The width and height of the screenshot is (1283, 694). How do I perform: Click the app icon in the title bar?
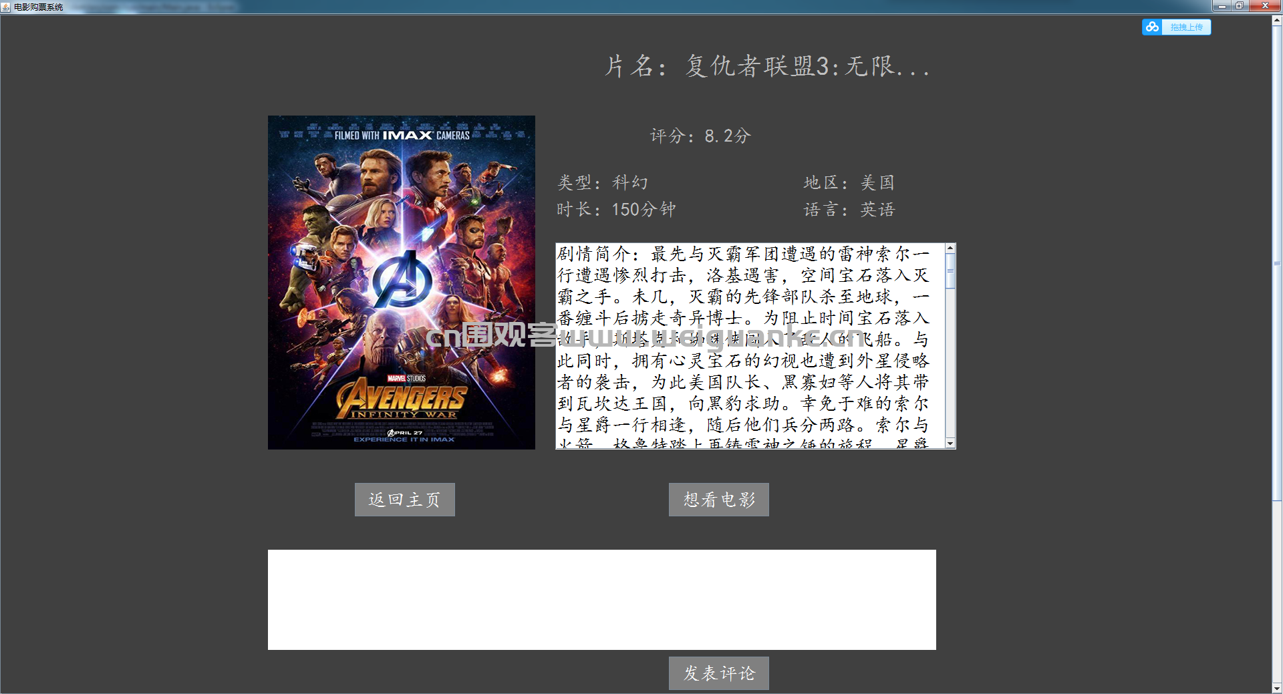tap(6, 7)
